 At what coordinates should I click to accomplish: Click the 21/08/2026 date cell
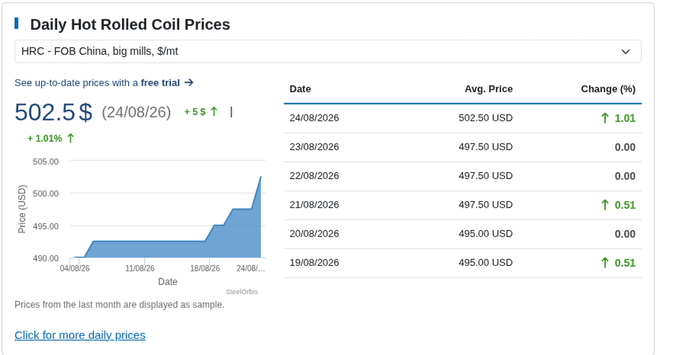(314, 205)
